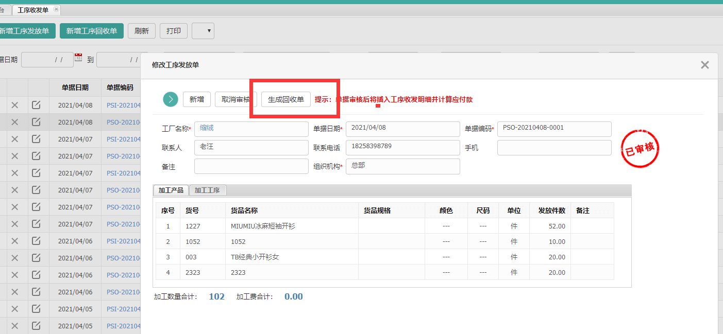723x334 pixels.
Task: Open the dropdown arrow next to 打印
Action: (203, 31)
